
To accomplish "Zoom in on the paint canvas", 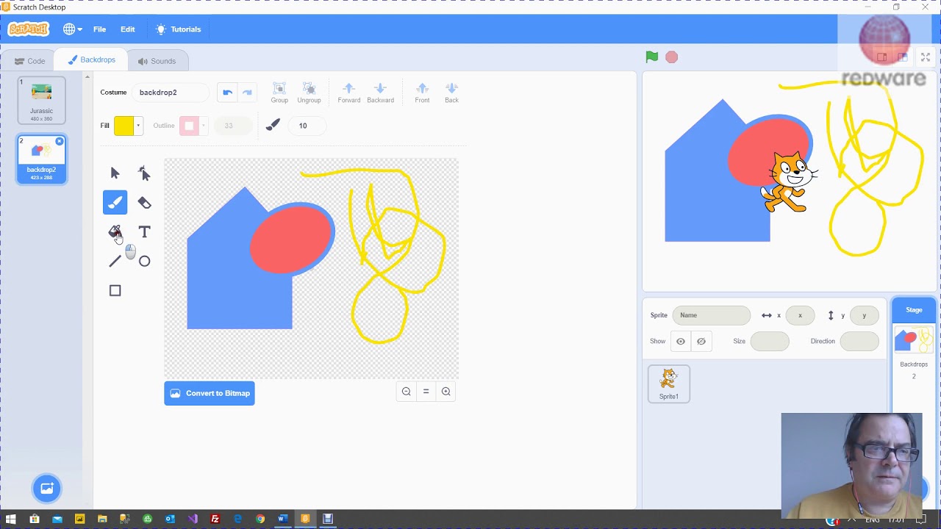I will (446, 392).
